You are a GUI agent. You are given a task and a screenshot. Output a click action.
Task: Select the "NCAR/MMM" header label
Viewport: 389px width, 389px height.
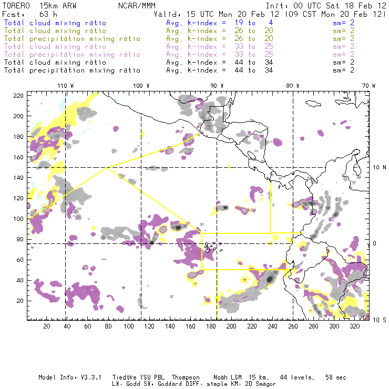coord(137,6)
